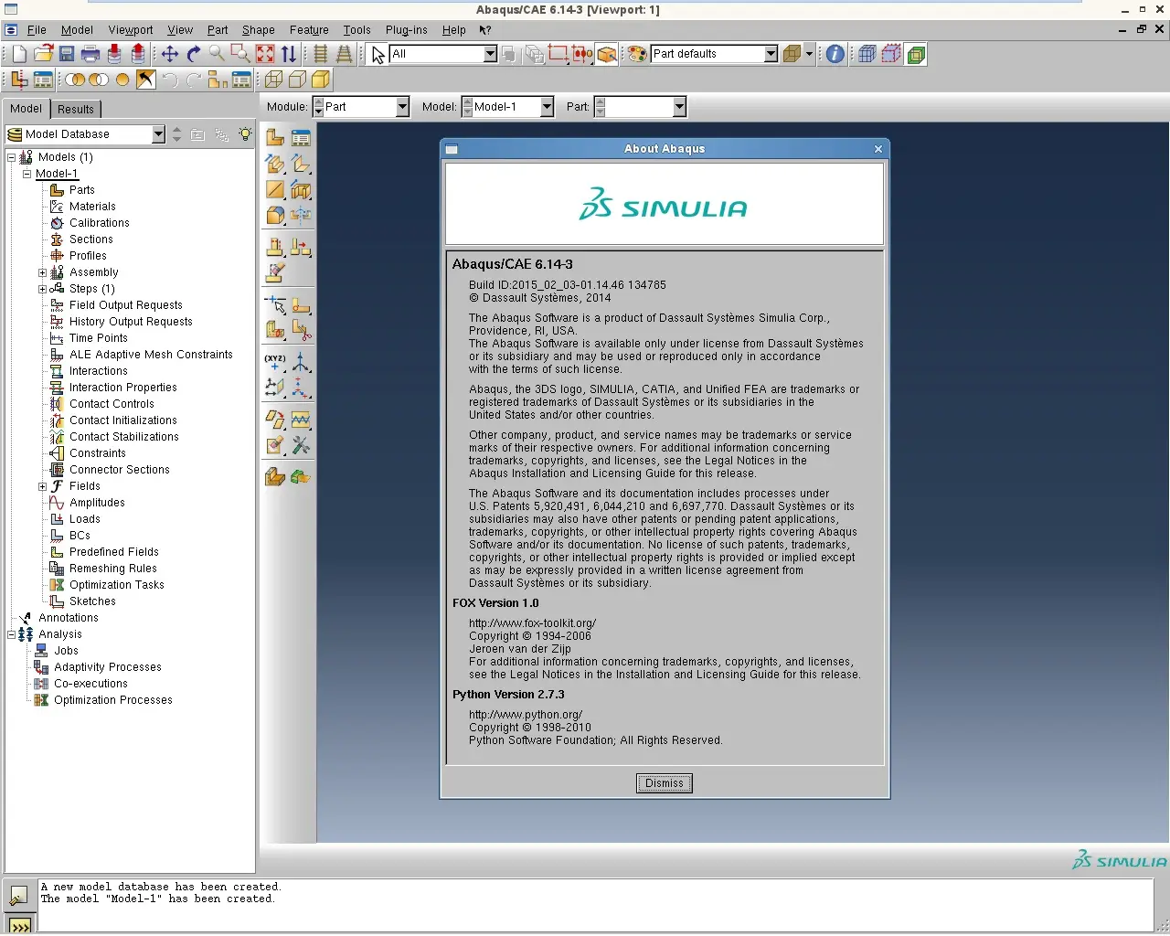
Task: Select the Rotate View tool
Action: (194, 54)
